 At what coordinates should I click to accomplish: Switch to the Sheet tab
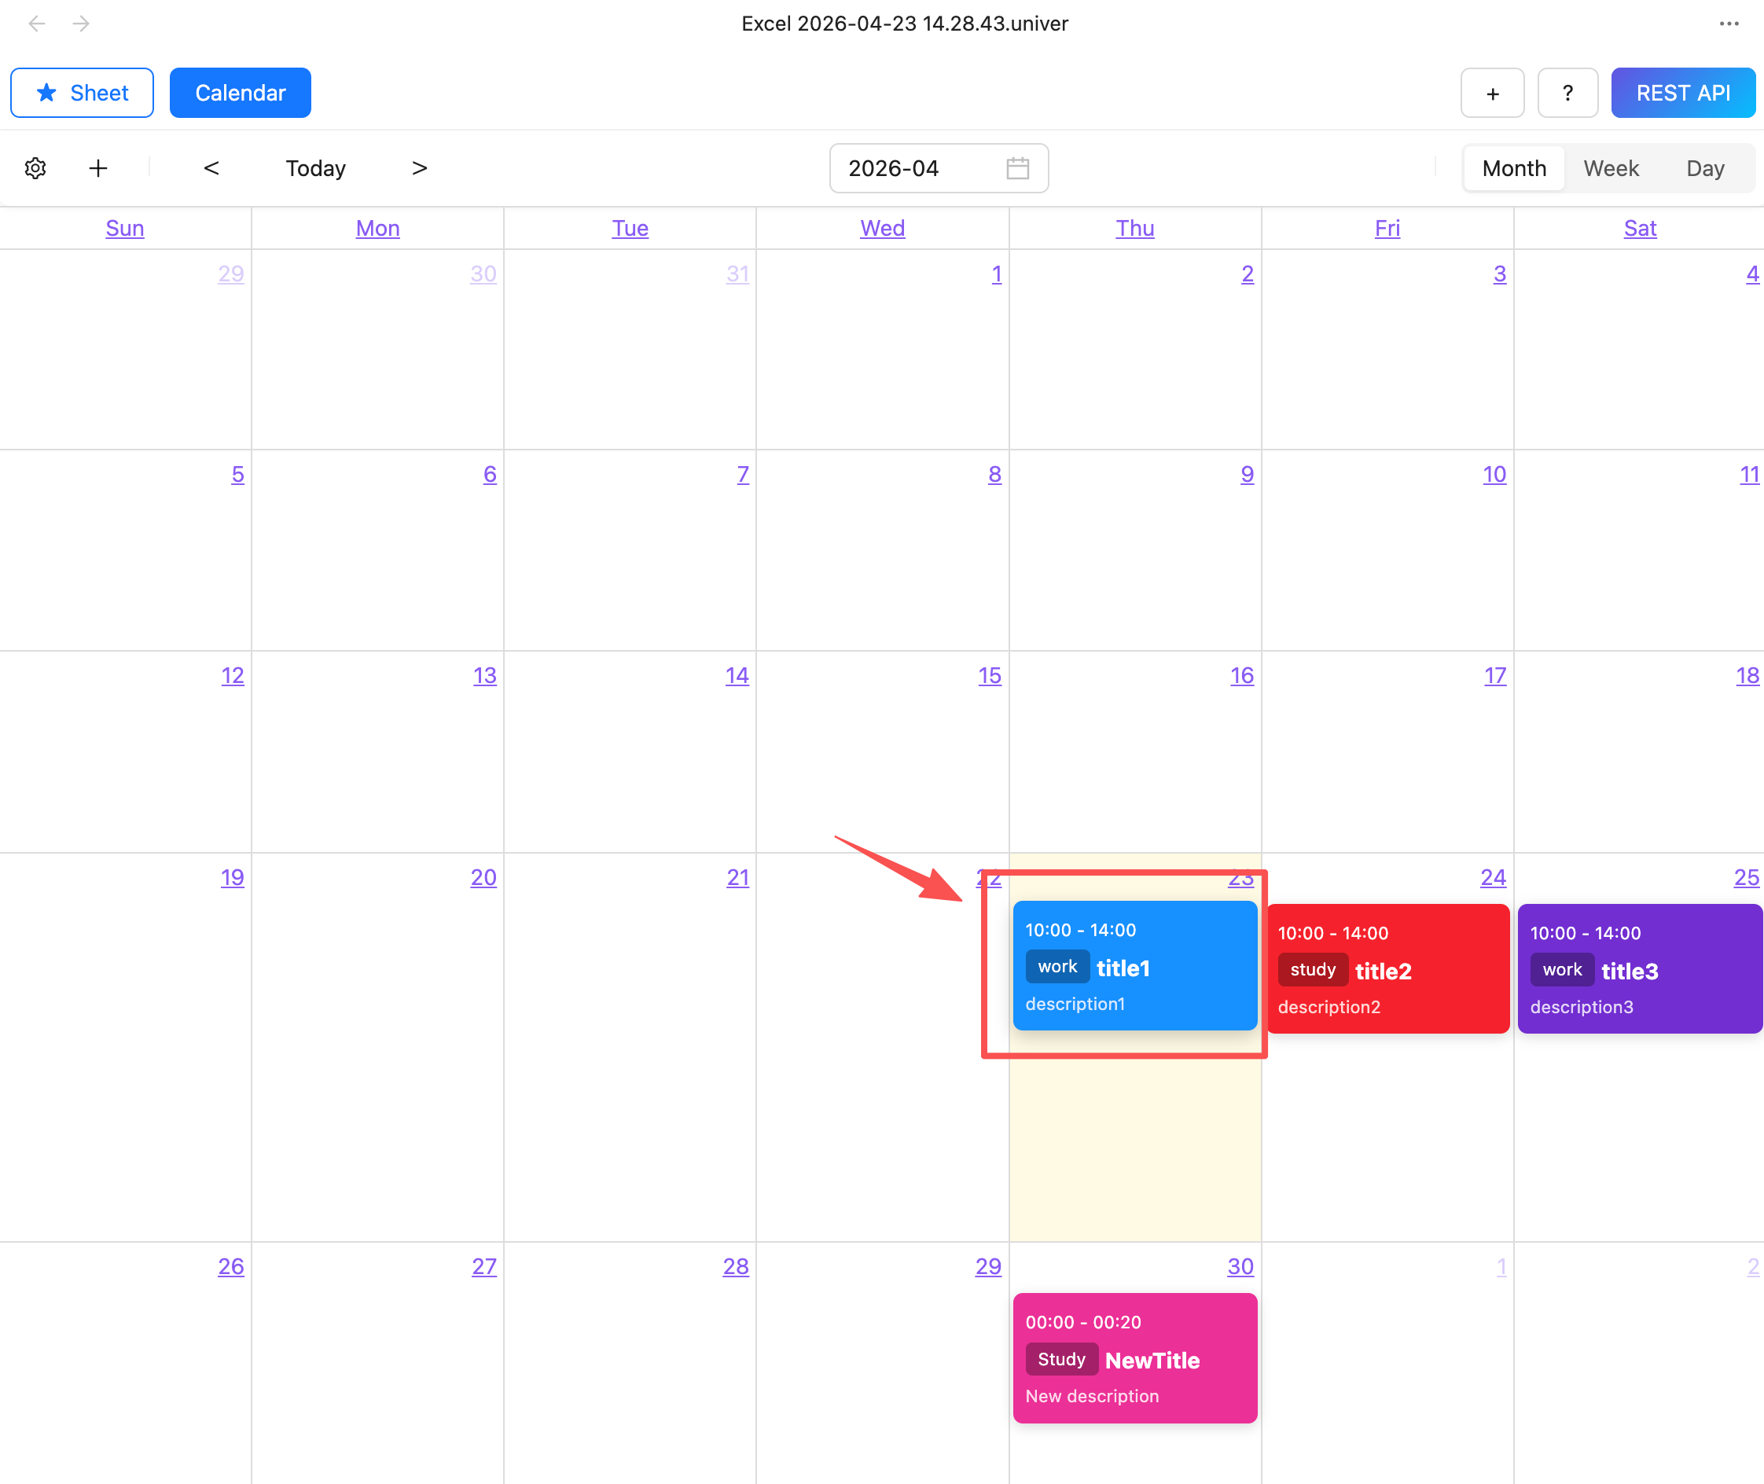pyautogui.click(x=83, y=93)
